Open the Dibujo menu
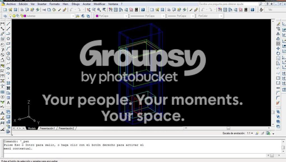 point(76,4)
